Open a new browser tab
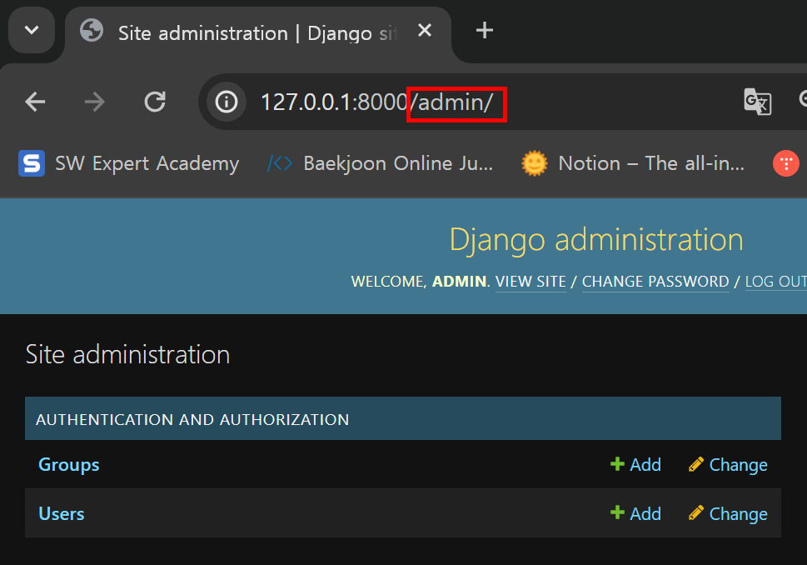This screenshot has width=807, height=565. (485, 30)
